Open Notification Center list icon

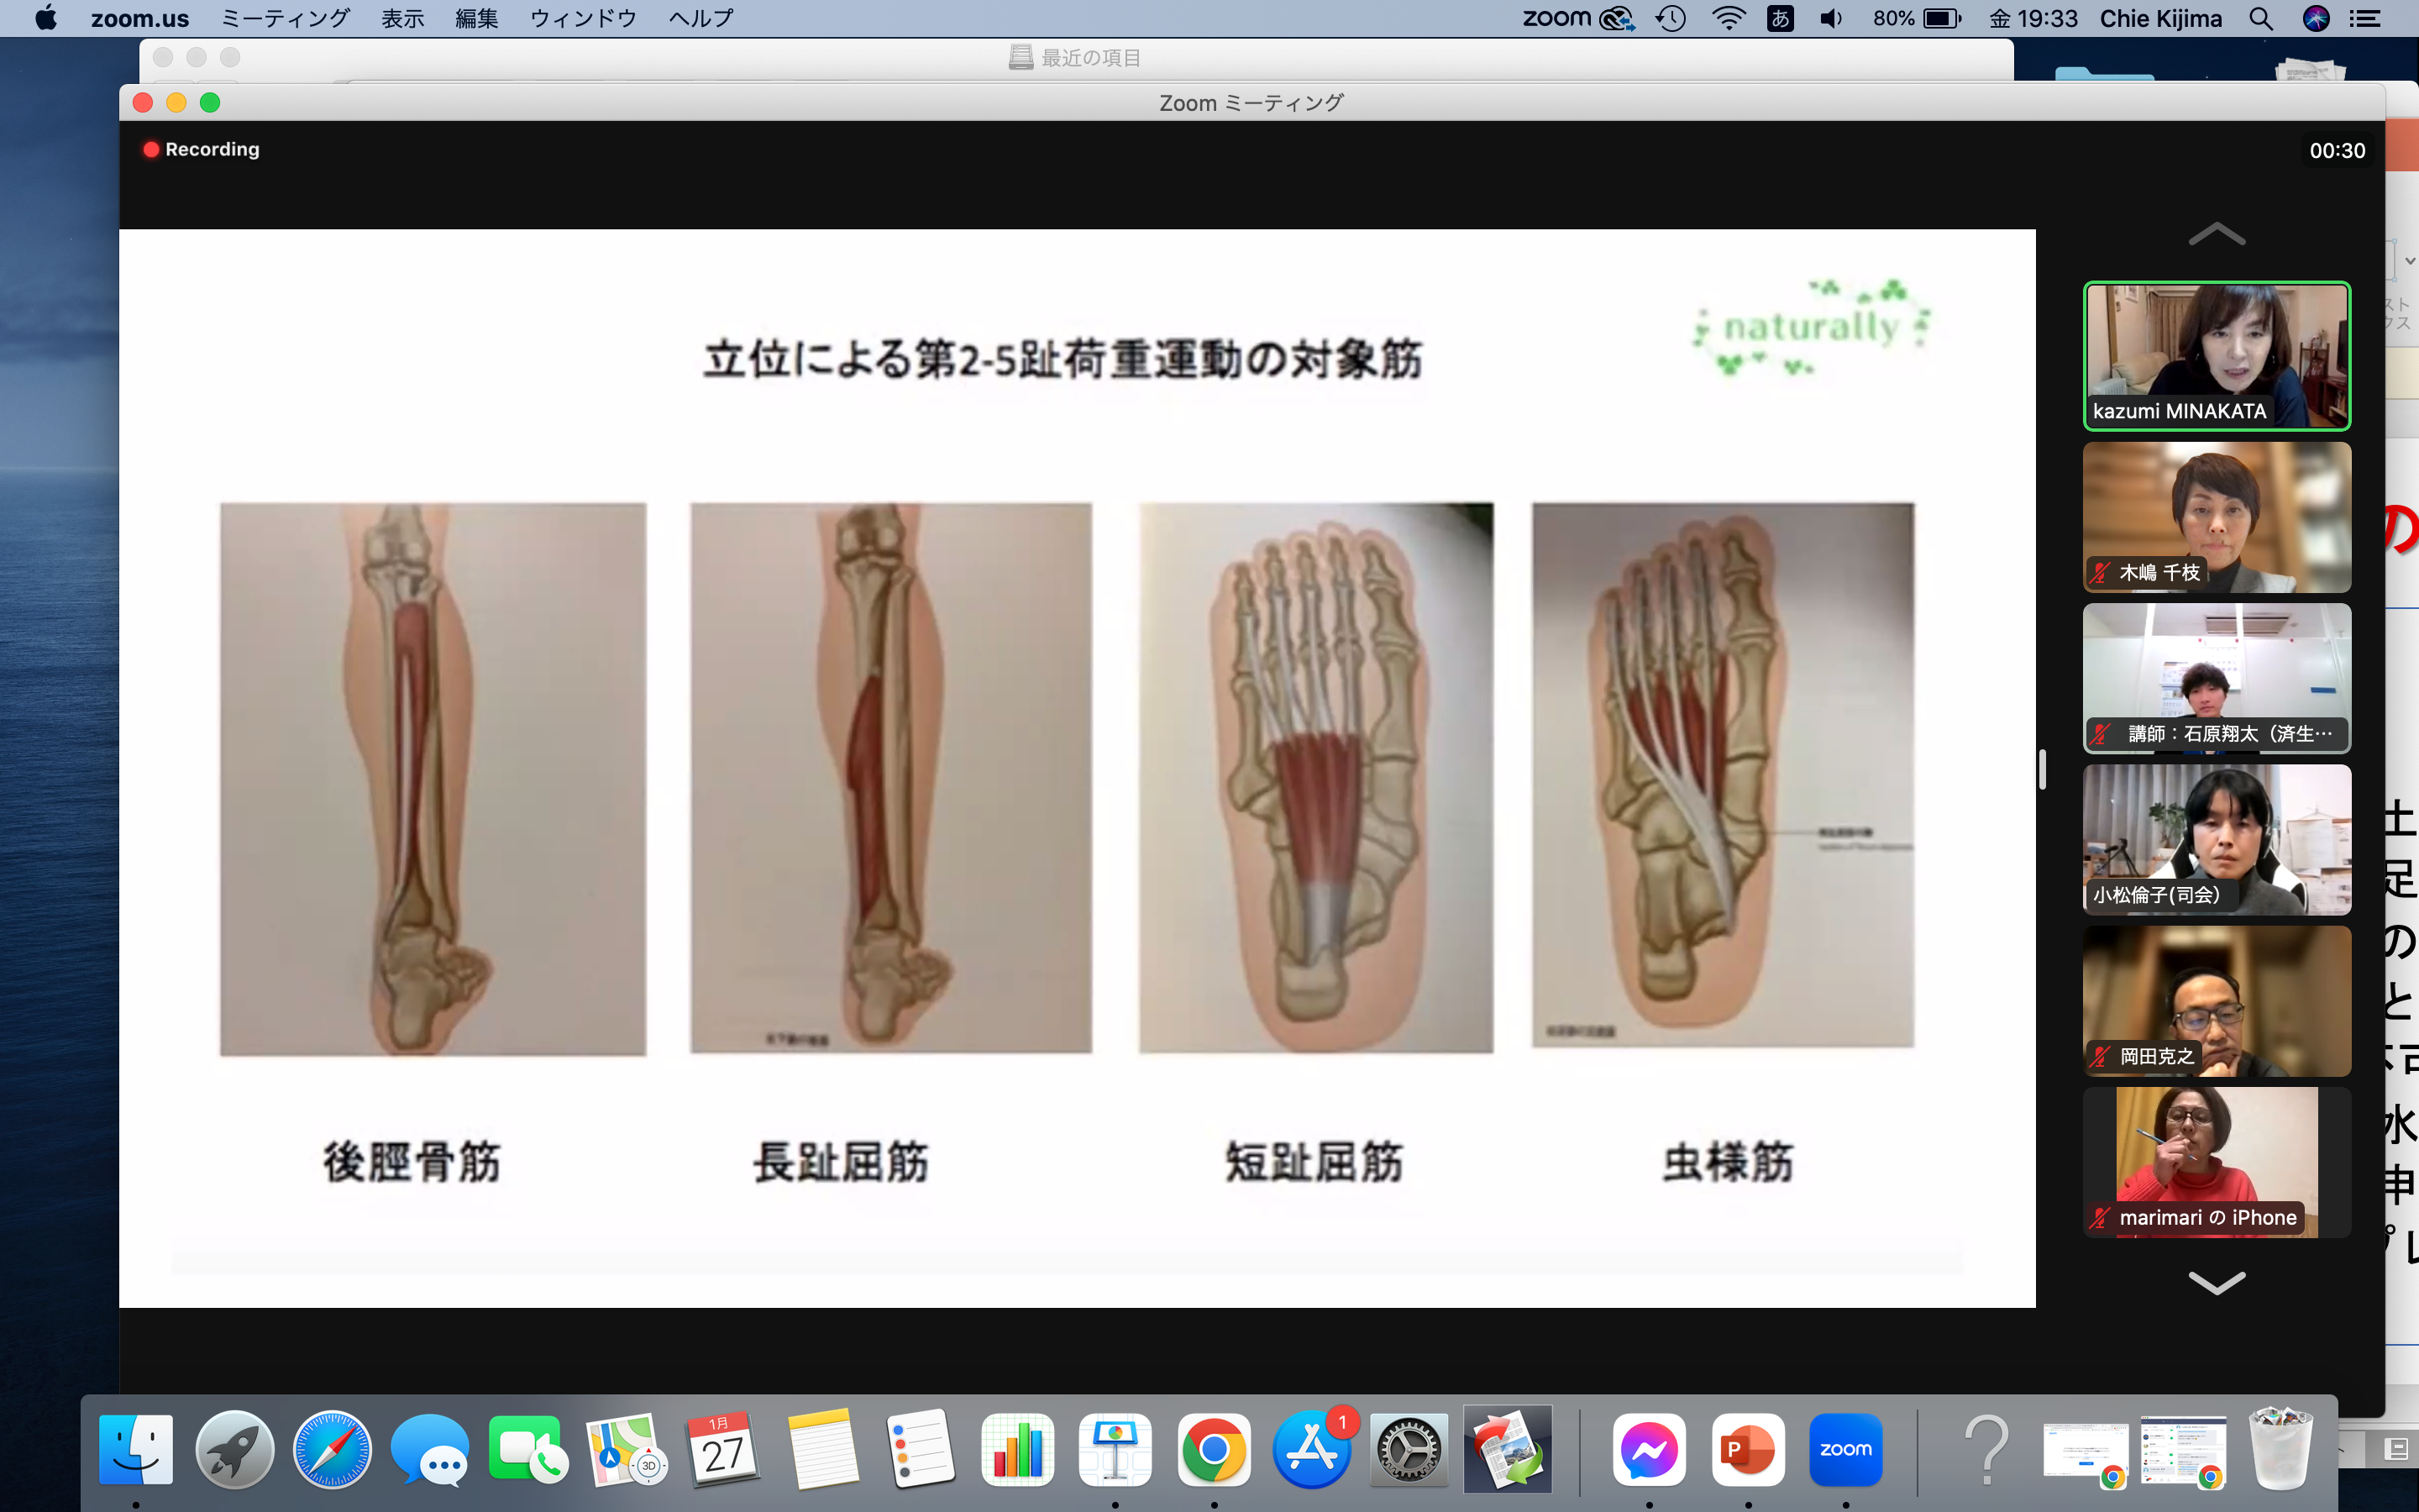coord(2365,18)
